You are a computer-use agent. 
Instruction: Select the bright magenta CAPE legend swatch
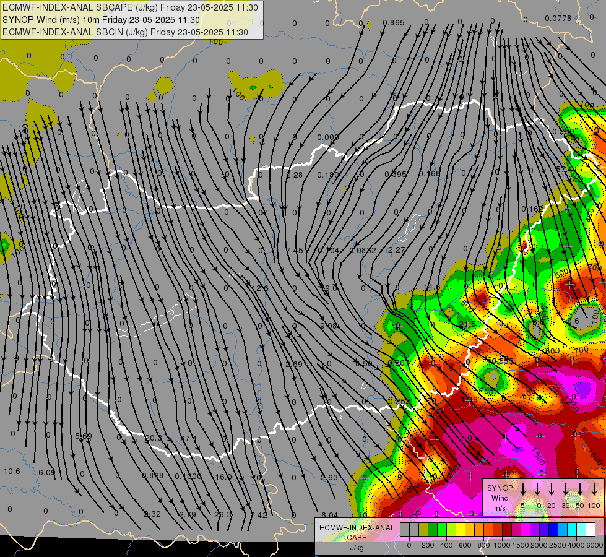pos(526,530)
